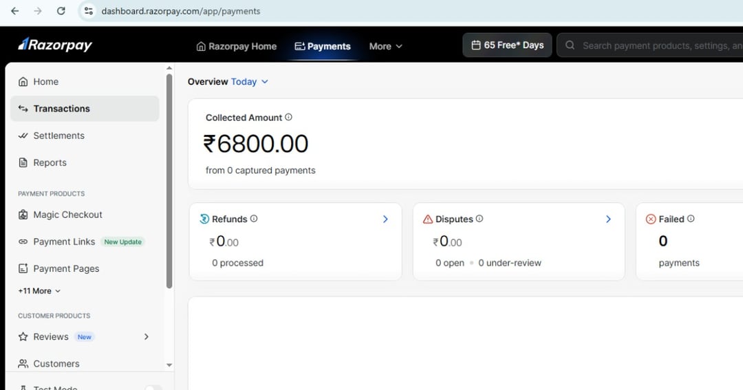Click the browser address bar URL
The height and width of the screenshot is (390, 743).
point(180,11)
